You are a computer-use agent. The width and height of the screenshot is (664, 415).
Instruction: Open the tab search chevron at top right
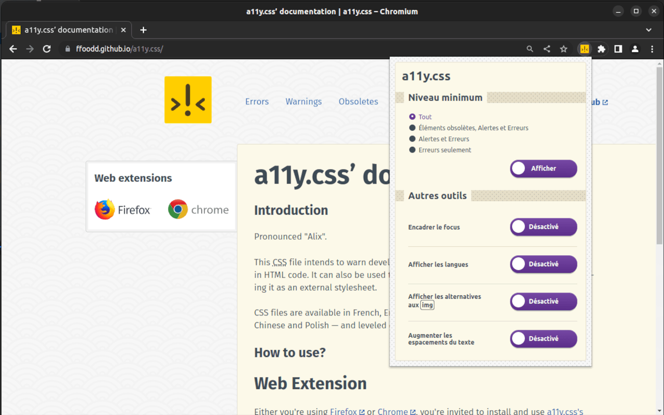click(x=649, y=30)
